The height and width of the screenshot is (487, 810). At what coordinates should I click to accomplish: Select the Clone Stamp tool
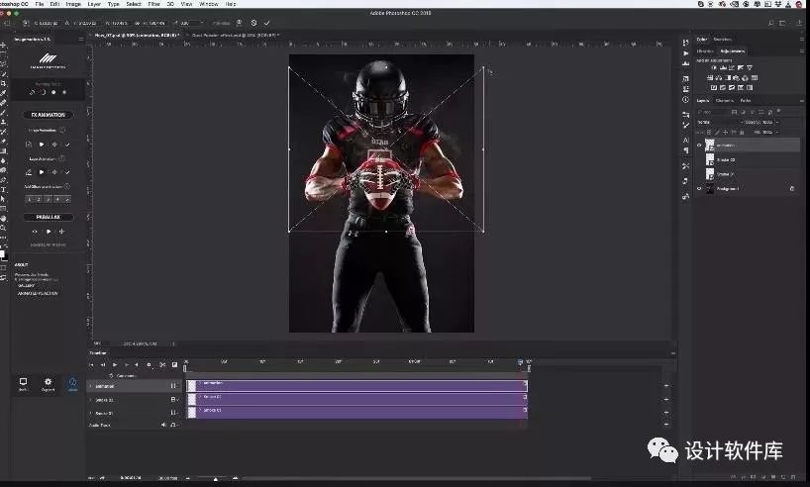pyautogui.click(x=4, y=122)
